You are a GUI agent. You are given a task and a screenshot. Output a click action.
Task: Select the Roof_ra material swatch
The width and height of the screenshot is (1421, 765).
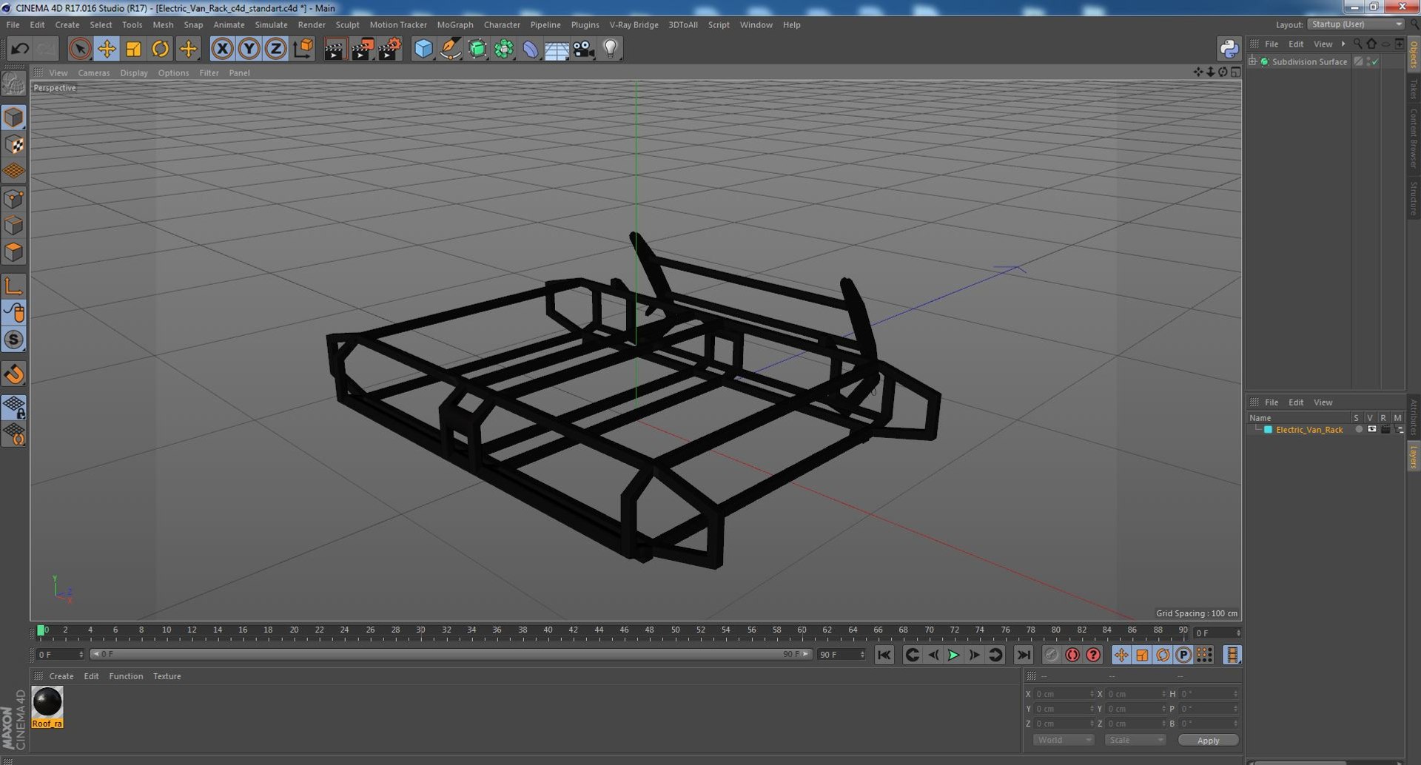[47, 707]
